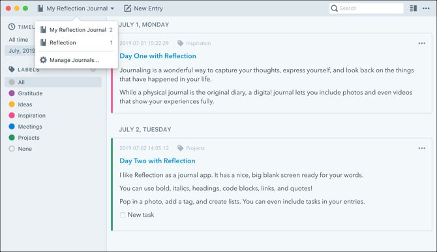Click the green Projects color dot
The image size is (437, 252).
[12, 138]
